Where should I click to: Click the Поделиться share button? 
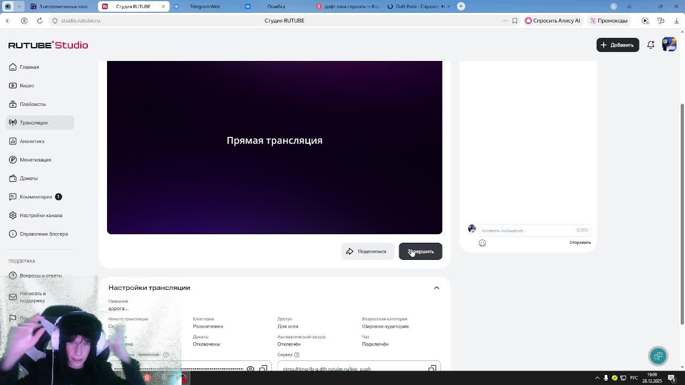(x=367, y=251)
